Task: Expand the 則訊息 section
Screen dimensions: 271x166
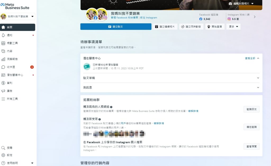Action: pos(171,88)
